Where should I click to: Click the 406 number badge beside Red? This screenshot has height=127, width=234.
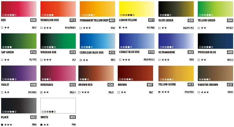pyautogui.click(x=33, y=20)
